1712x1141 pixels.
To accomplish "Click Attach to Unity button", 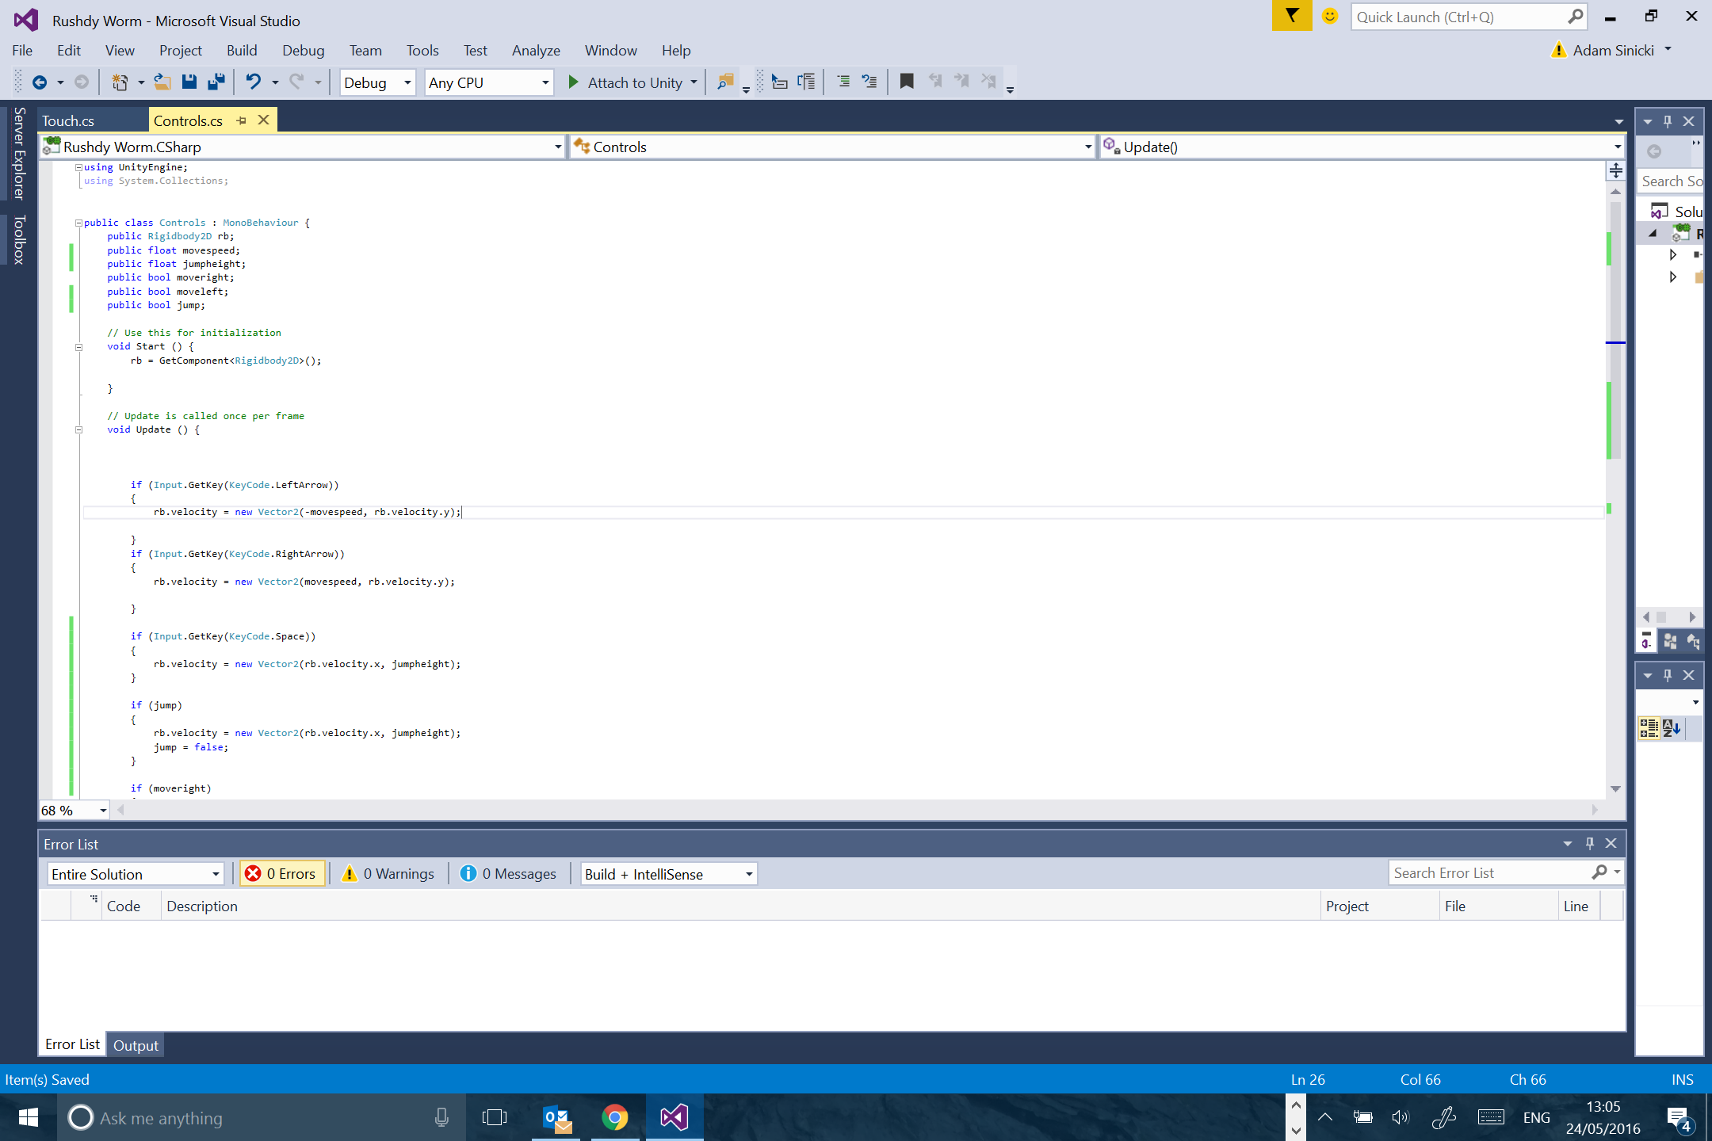I will [626, 82].
